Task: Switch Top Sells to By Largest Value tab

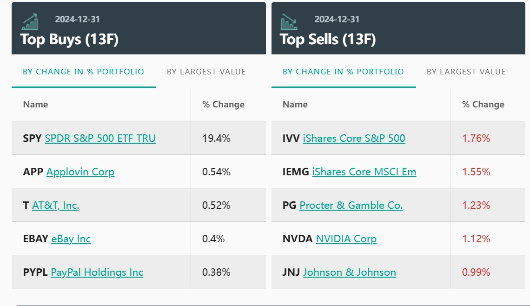Action: [x=466, y=72]
